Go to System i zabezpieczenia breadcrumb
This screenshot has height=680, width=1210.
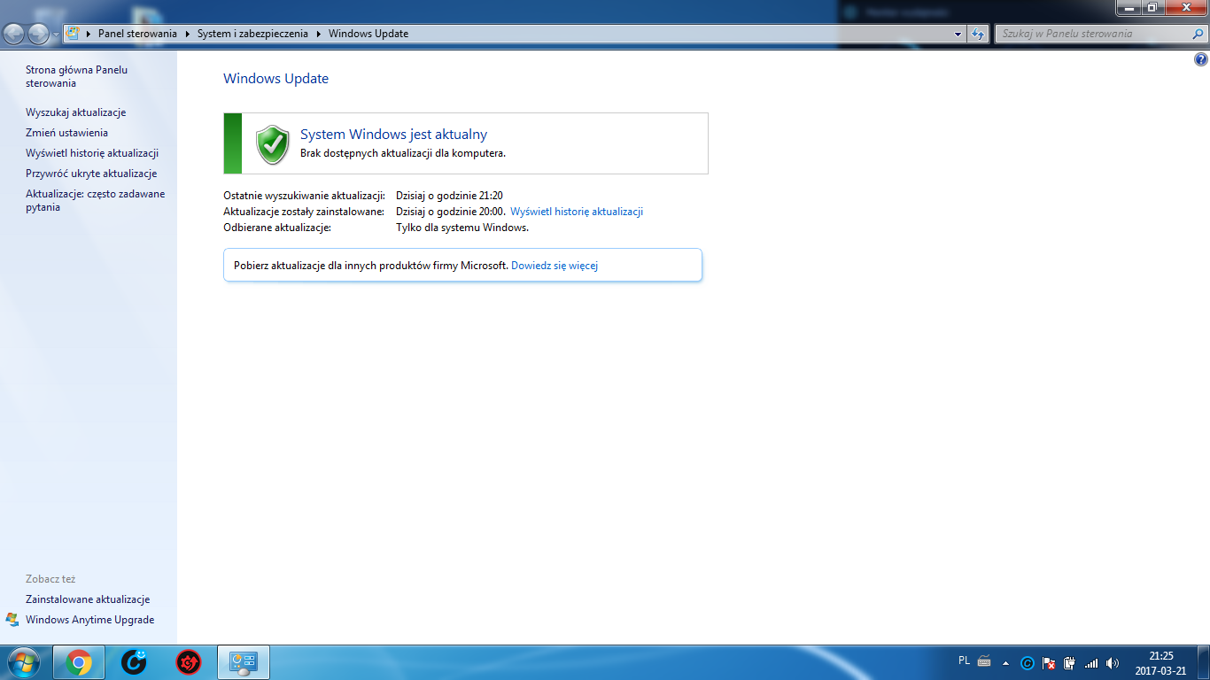tap(252, 34)
